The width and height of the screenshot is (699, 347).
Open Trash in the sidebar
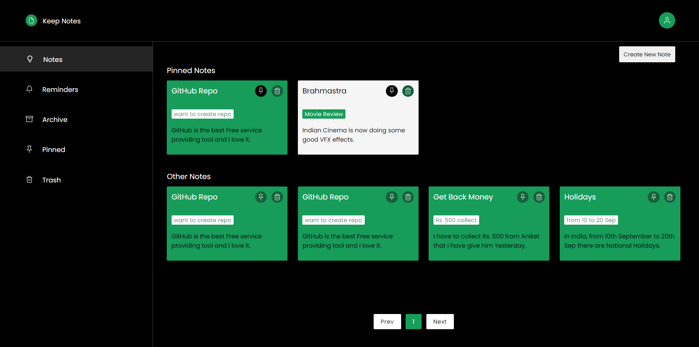coord(76,180)
